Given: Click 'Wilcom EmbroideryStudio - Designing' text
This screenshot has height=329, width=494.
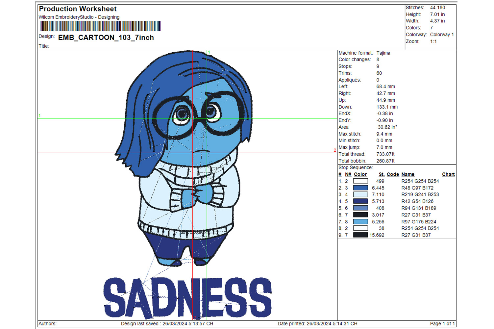Looking at the screenshot, I should tap(79, 17).
